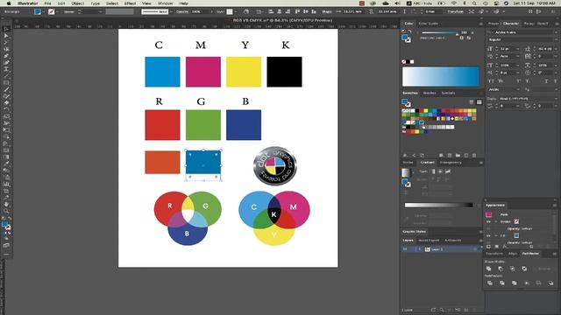
Task: Open the Window menu
Action: [166, 3]
